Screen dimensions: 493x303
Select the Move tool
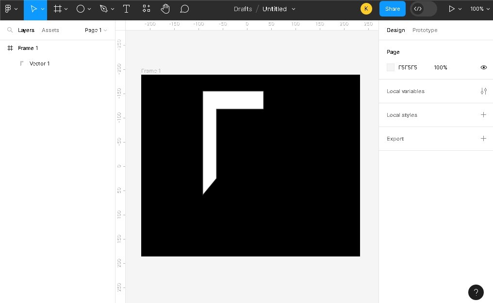pyautogui.click(x=33, y=9)
